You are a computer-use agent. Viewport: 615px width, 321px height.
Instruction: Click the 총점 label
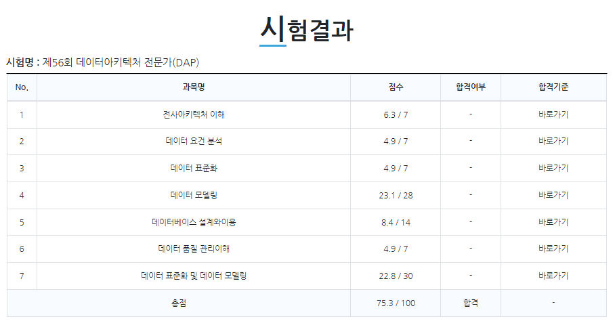click(179, 303)
